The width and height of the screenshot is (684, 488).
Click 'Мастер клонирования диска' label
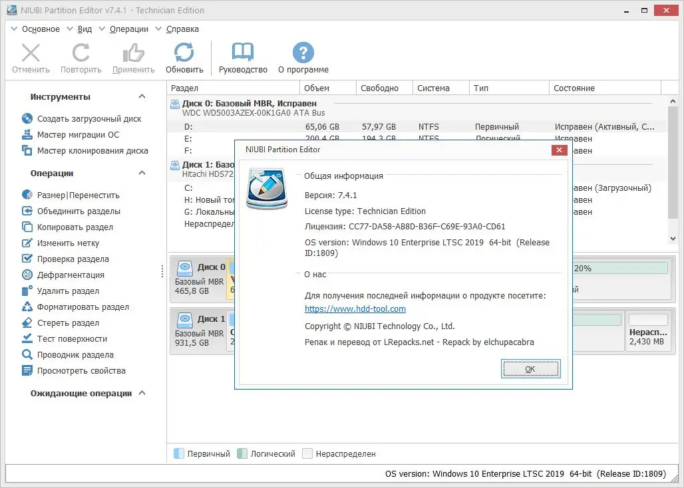92,151
